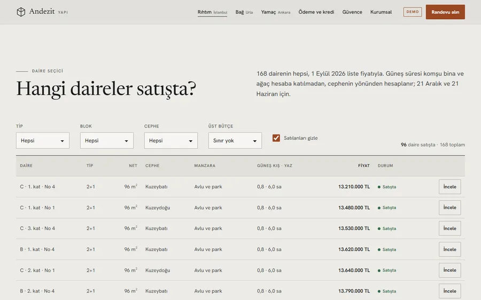The image size is (481, 300).
Task: Click İncele for C · 1. kat · No 1
Action: coord(449,208)
